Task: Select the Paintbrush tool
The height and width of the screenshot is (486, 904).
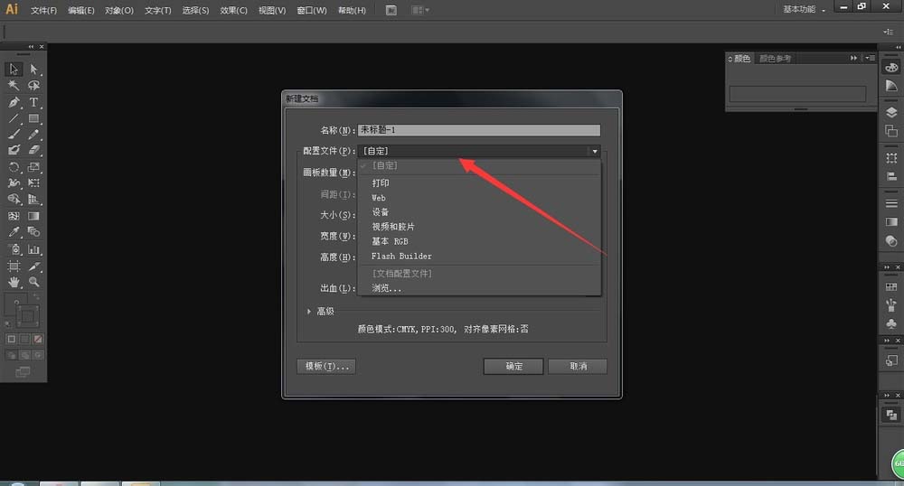Action: coord(14,135)
